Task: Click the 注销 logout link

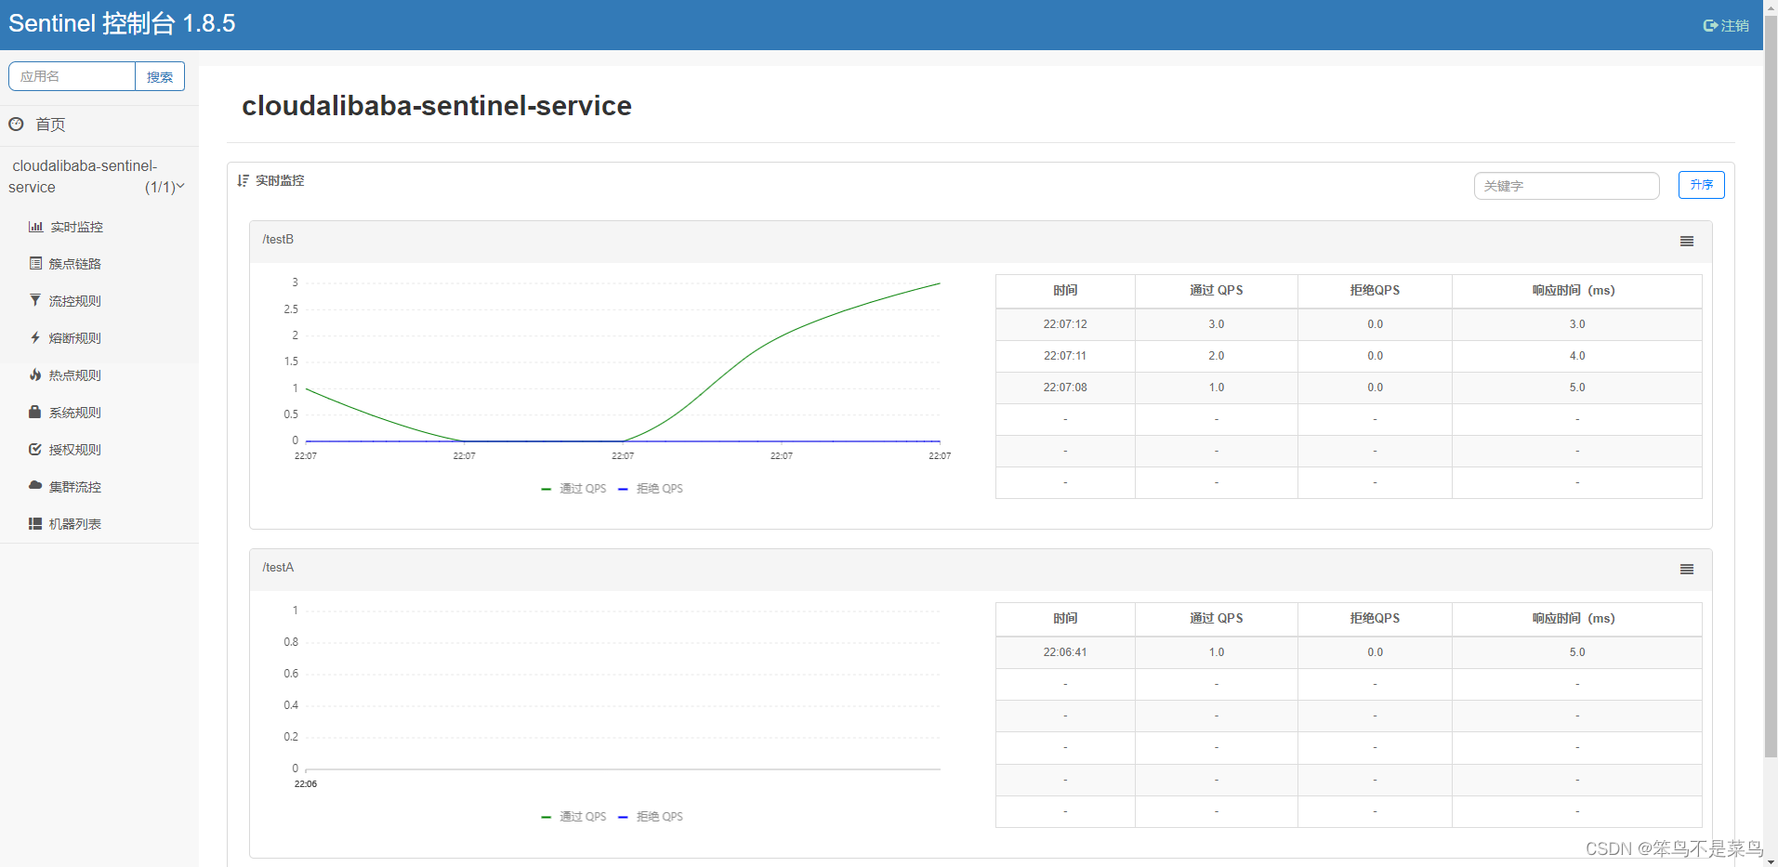Action: [x=1726, y=26]
